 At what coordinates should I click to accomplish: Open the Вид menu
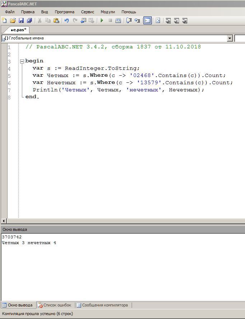(44, 12)
